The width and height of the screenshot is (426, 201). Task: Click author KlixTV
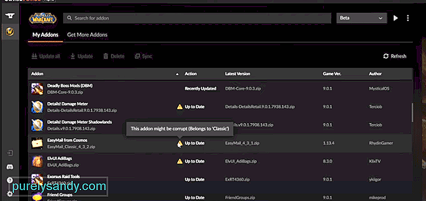[375, 161]
